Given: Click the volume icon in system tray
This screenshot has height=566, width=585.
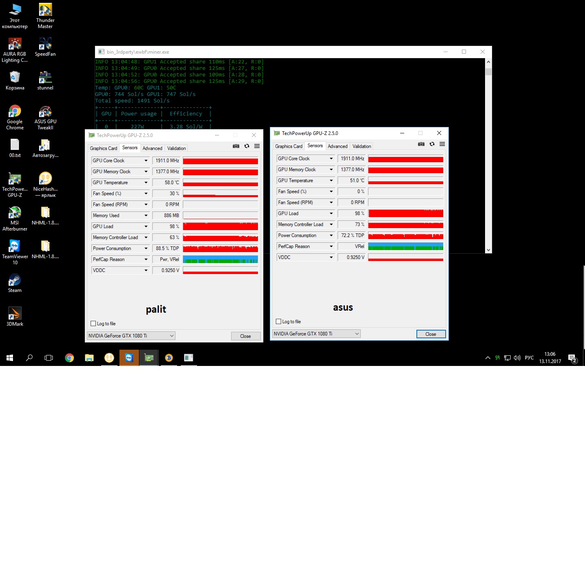Looking at the screenshot, I should click(x=517, y=358).
